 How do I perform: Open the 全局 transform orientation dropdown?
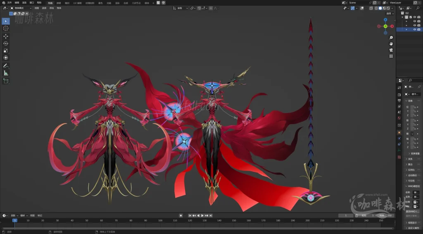(181, 8)
